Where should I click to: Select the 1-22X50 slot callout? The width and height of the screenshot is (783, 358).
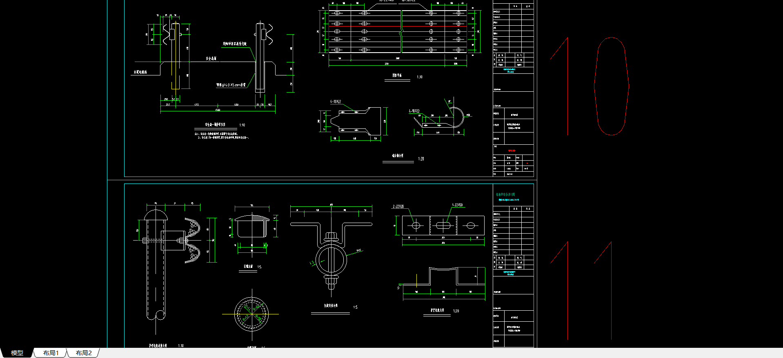(457, 205)
